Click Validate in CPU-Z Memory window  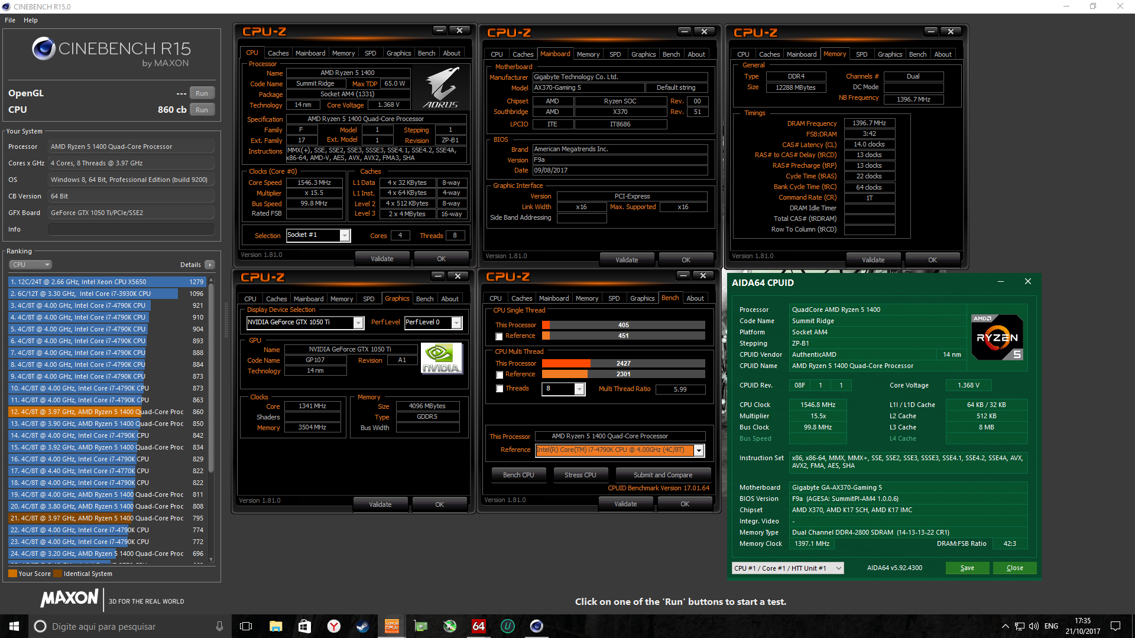873,260
